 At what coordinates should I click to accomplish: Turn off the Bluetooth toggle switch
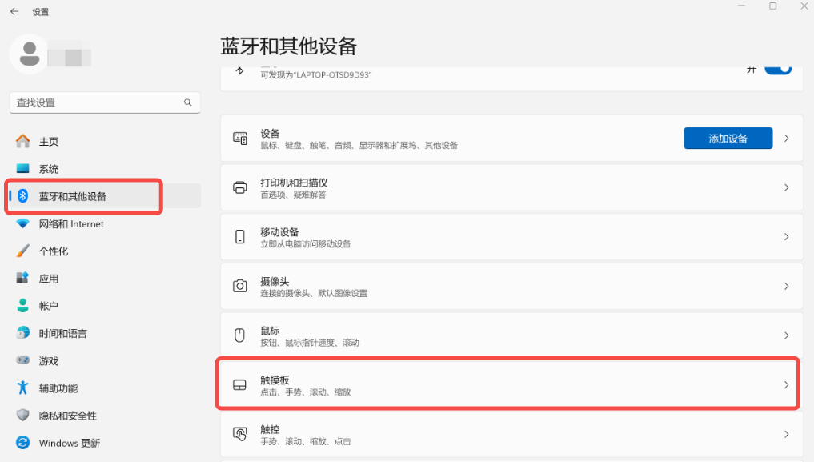[x=777, y=69]
